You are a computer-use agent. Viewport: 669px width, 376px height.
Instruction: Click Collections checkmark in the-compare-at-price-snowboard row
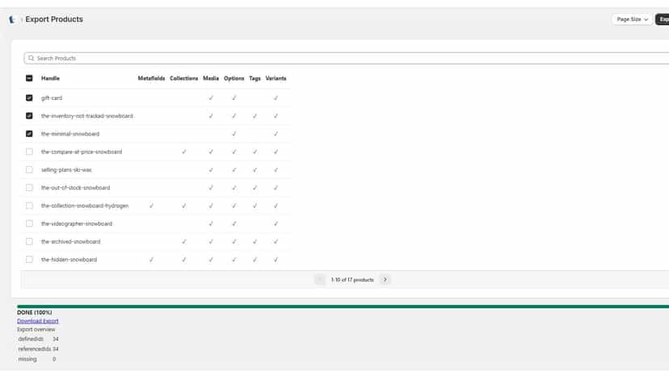[184, 152]
